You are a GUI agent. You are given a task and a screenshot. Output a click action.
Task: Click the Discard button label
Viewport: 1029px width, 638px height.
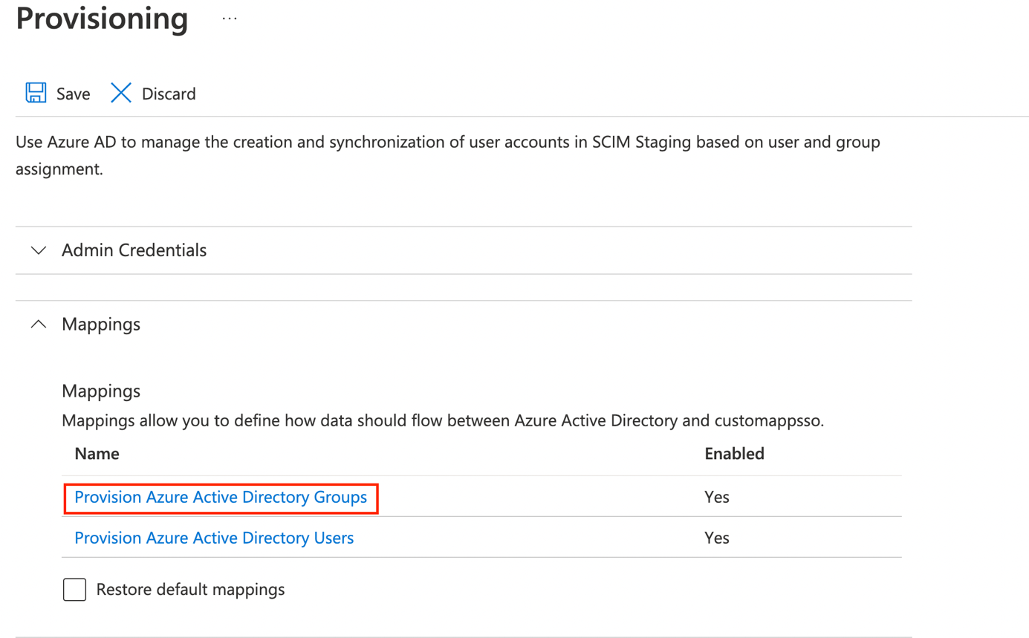click(169, 94)
